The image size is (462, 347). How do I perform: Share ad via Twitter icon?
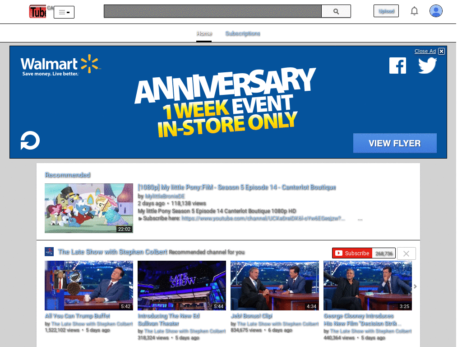click(x=428, y=66)
